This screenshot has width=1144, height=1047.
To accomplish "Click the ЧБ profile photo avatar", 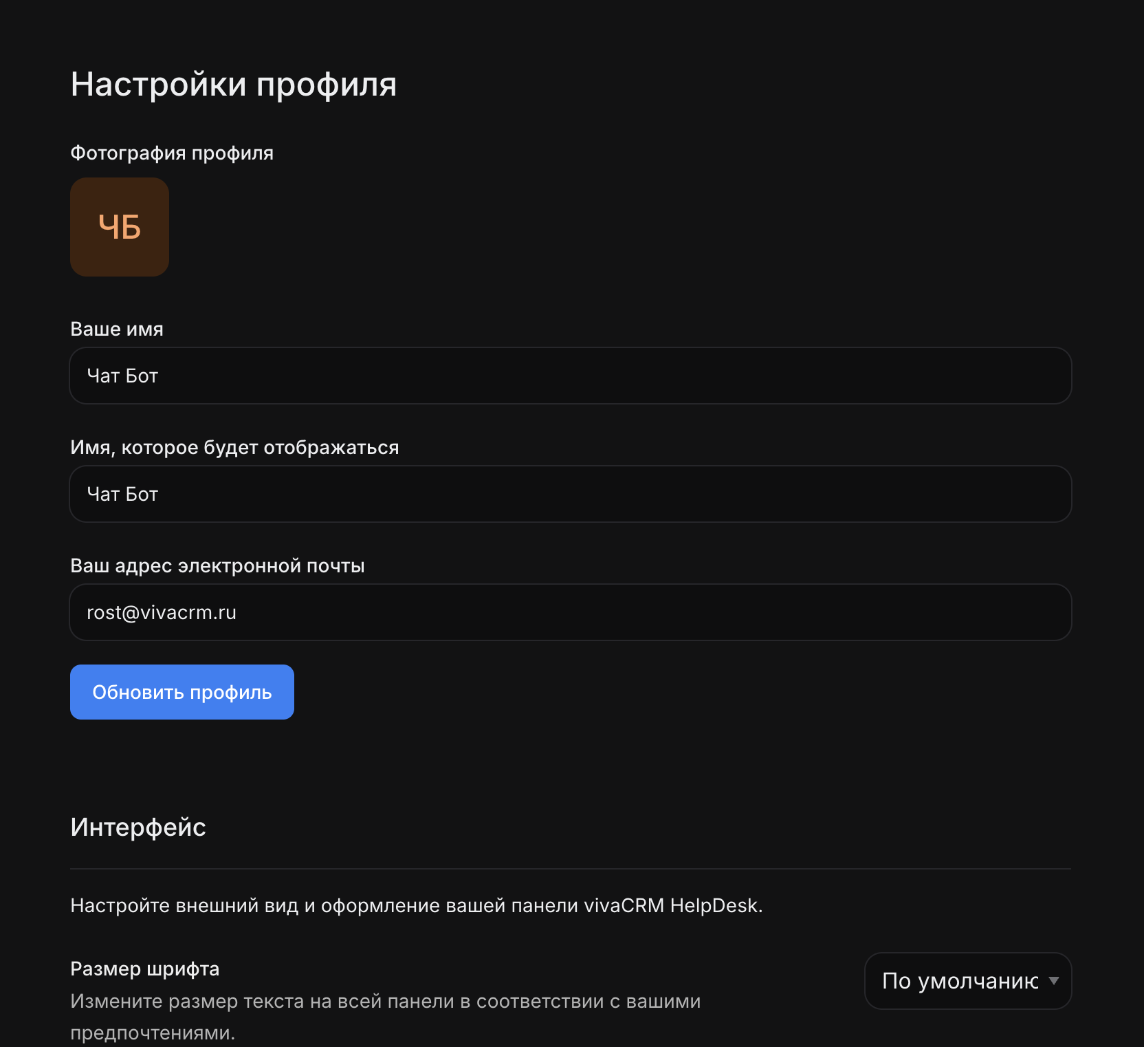I will click(x=120, y=227).
